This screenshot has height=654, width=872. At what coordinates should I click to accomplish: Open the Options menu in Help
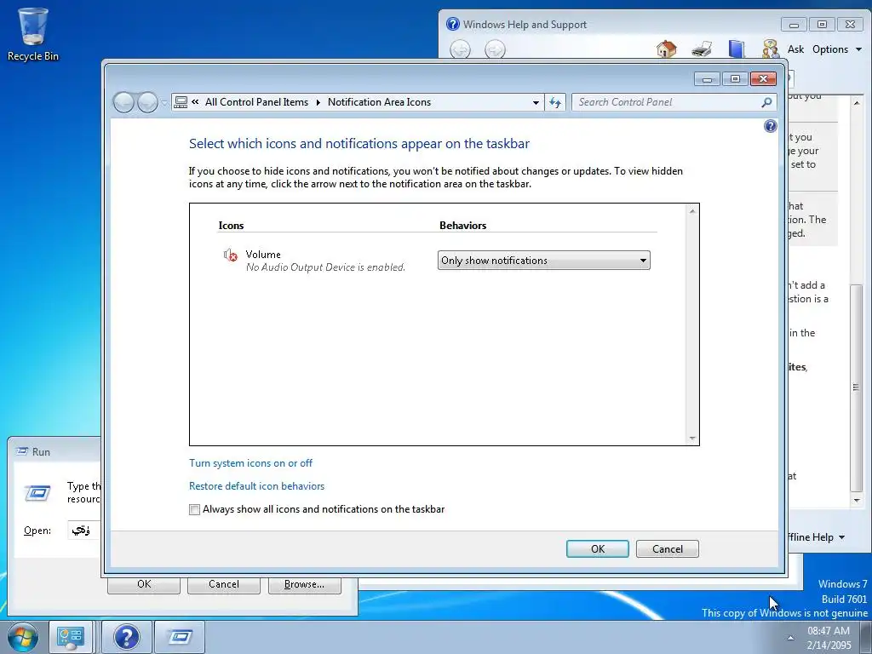tap(836, 49)
